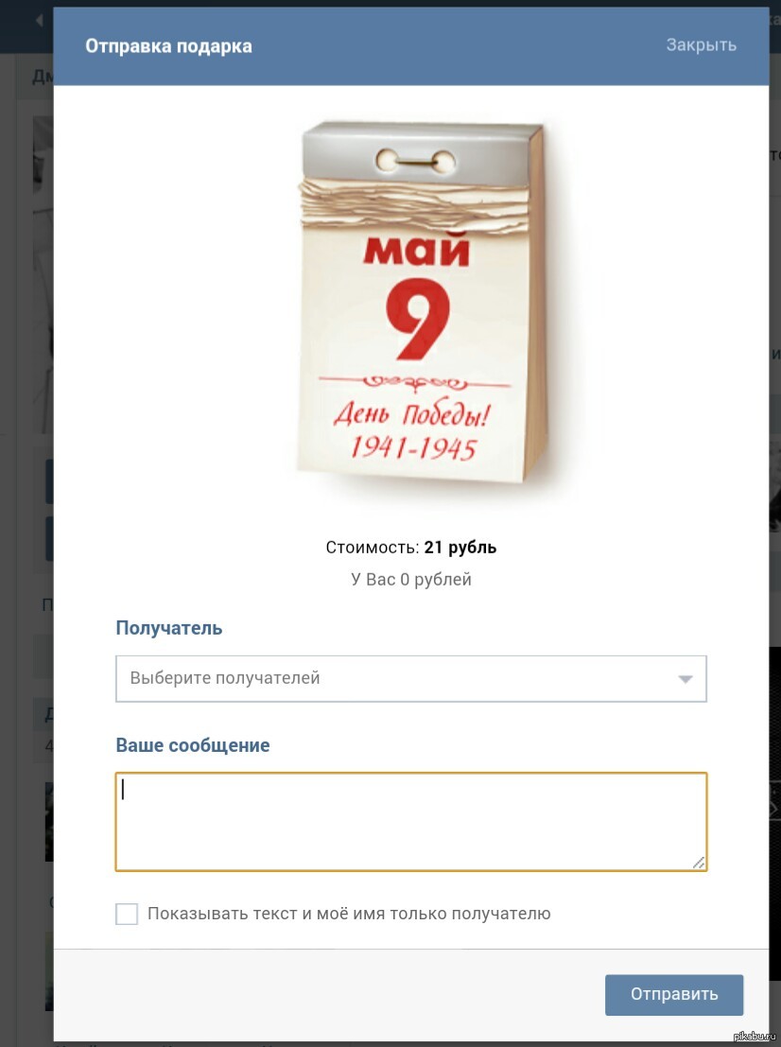
Task: Open the May 9 calendar gift image
Action: [421, 302]
